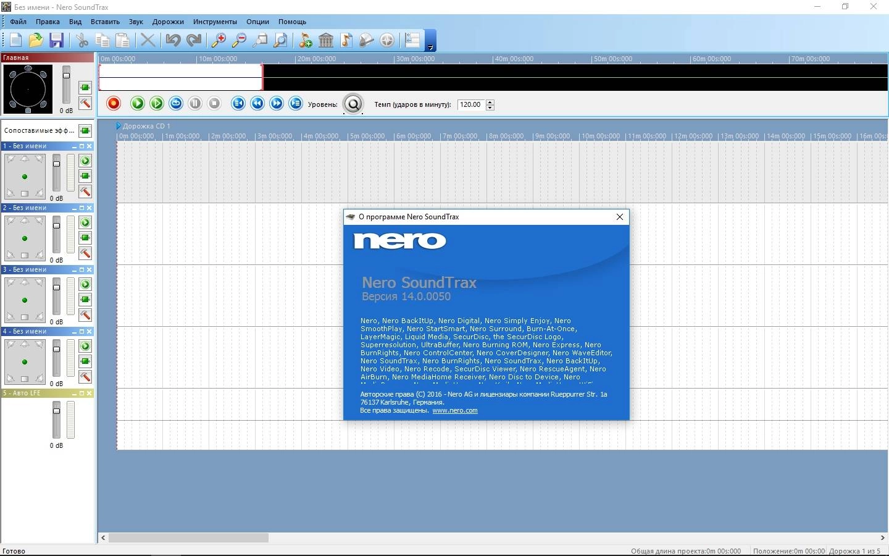Play the project with the green play button
Image resolution: width=889 pixels, height=556 pixels.
click(138, 103)
